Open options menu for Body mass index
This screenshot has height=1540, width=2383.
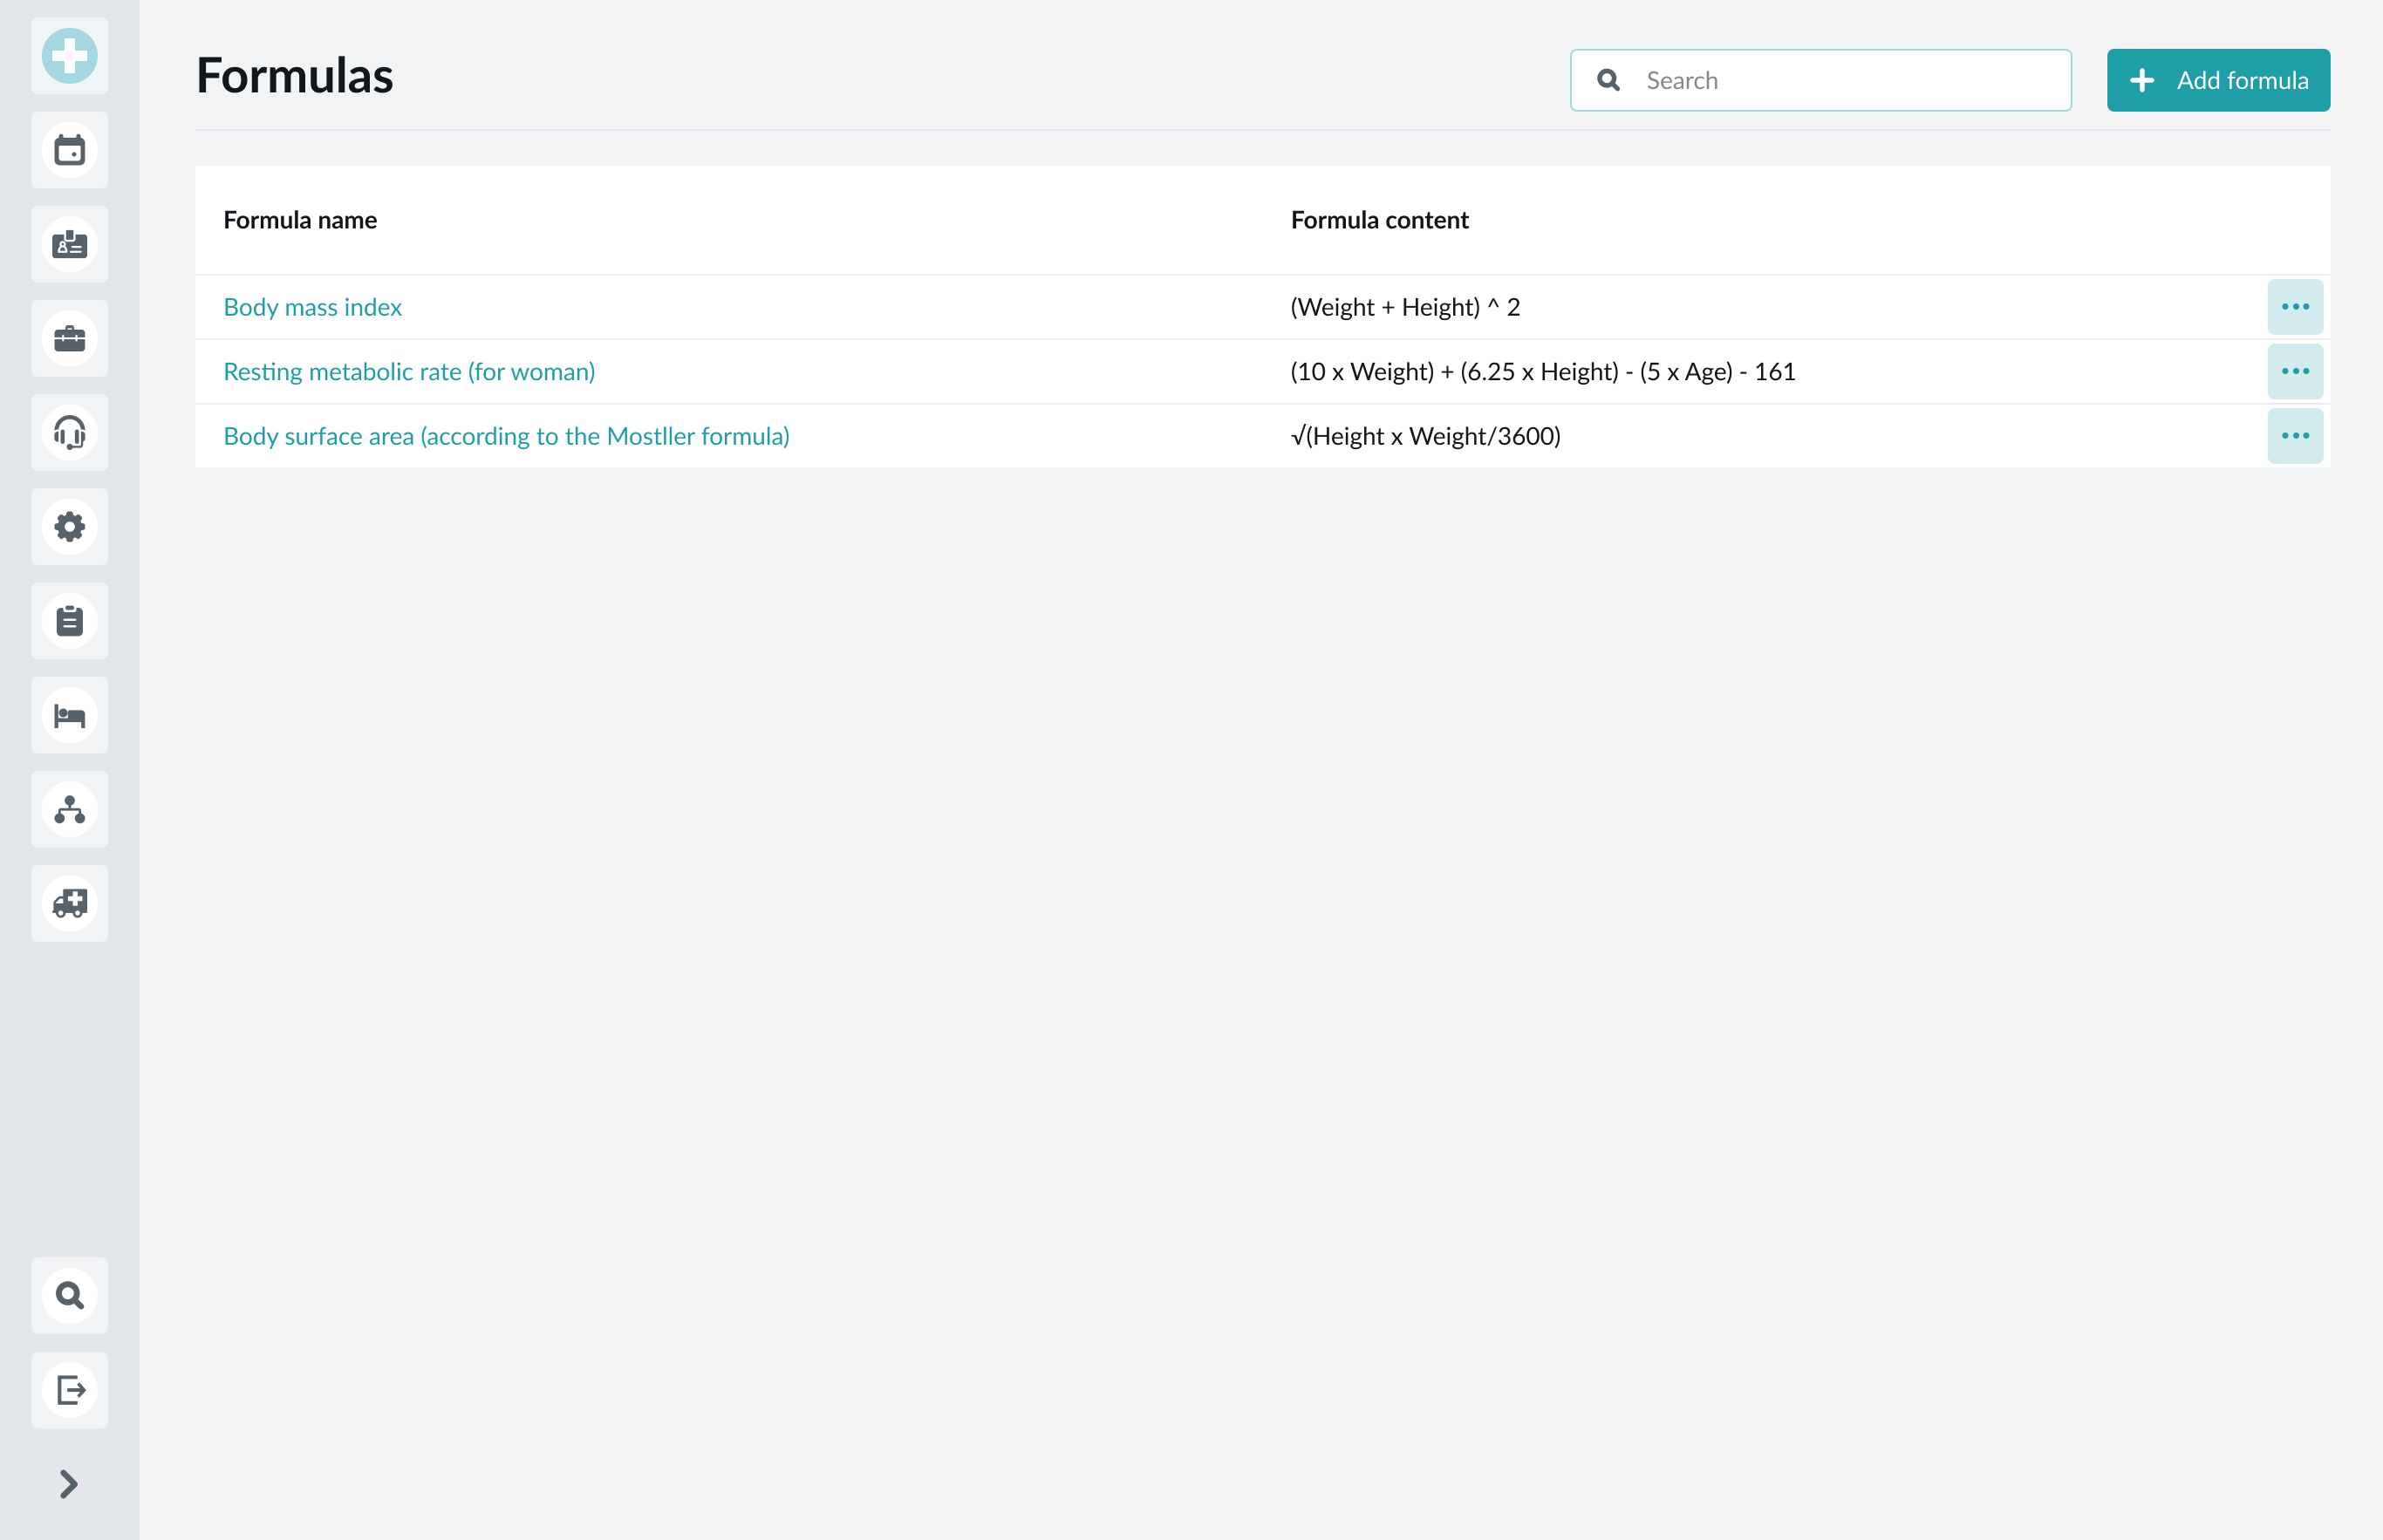point(2294,307)
